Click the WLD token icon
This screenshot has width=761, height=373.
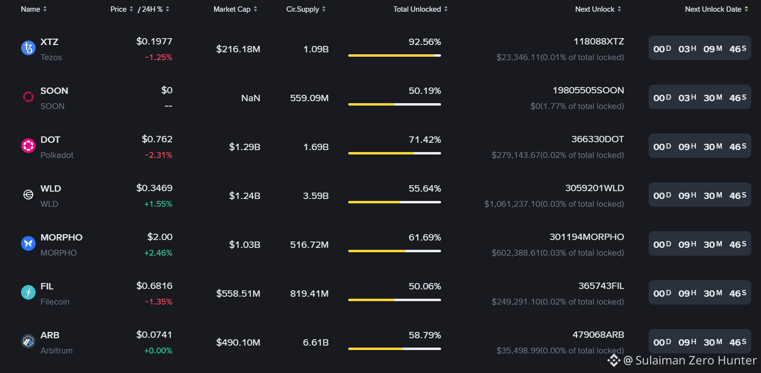[x=28, y=195]
